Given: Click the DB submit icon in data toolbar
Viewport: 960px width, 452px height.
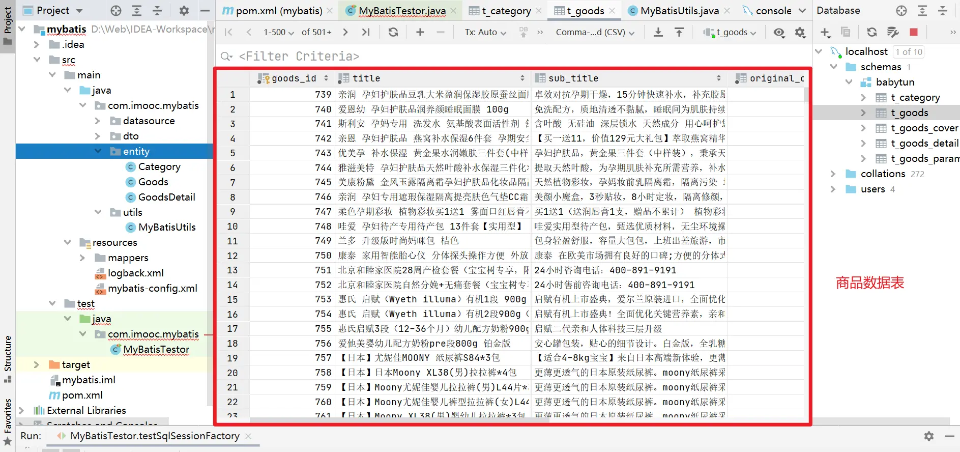Looking at the screenshot, I should 523,32.
